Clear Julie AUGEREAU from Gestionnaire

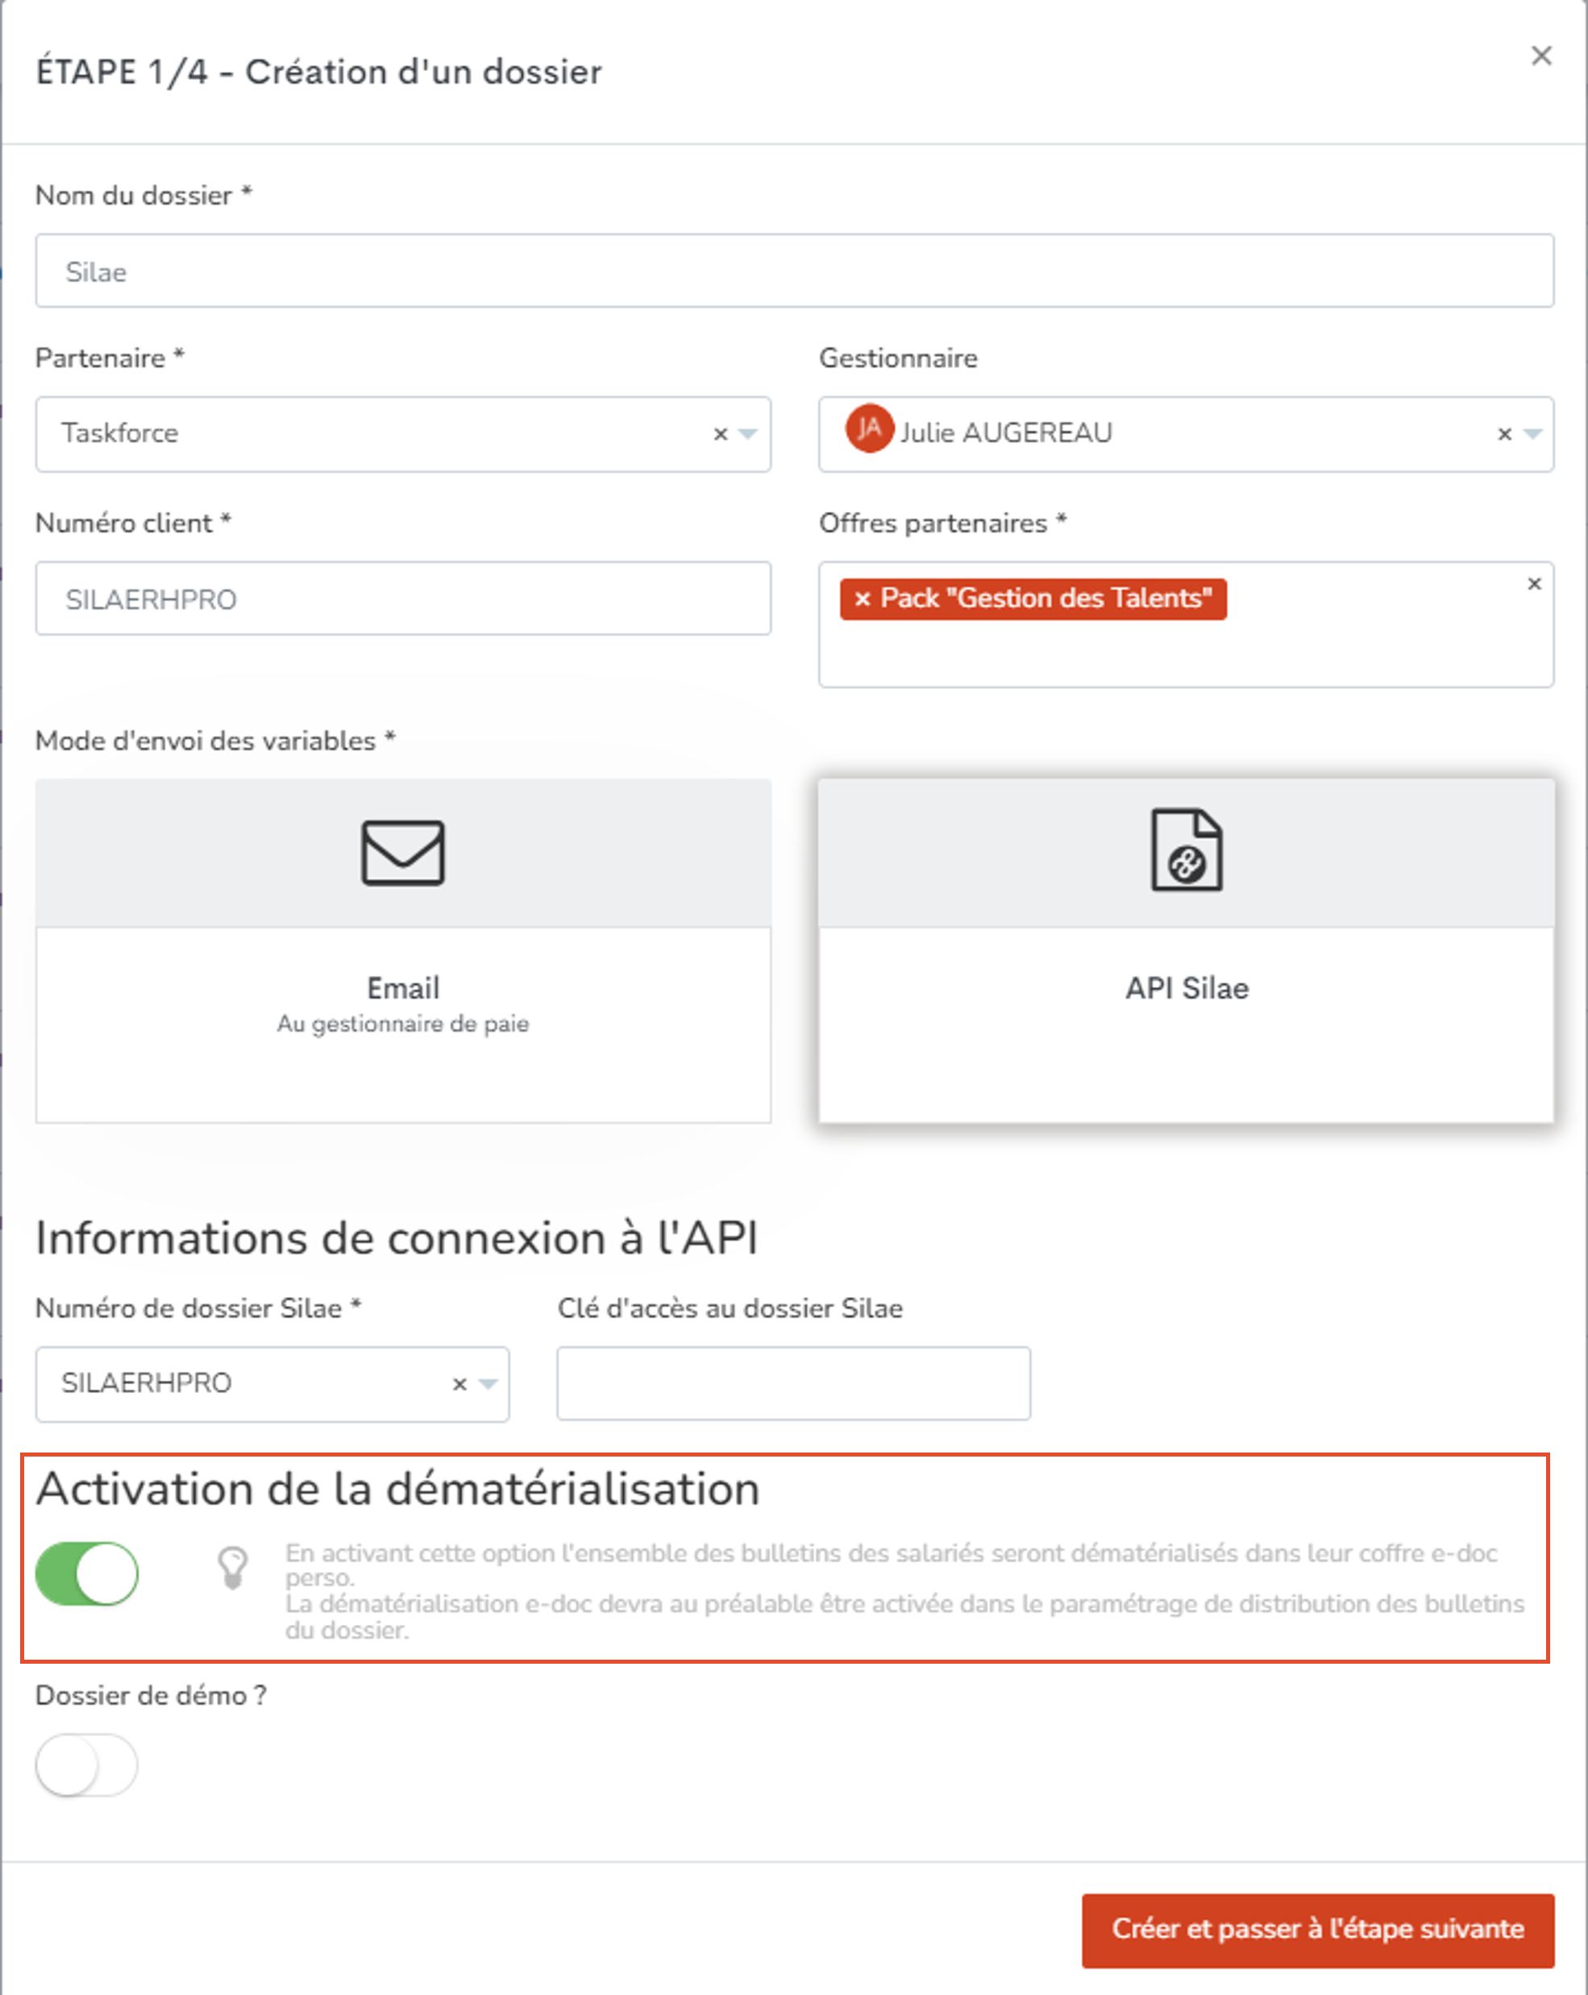pyautogui.click(x=1505, y=434)
